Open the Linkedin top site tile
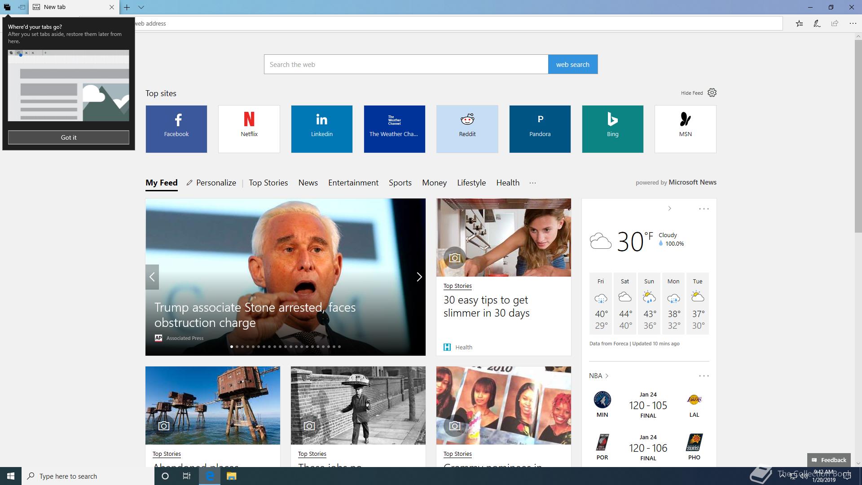 pyautogui.click(x=322, y=129)
